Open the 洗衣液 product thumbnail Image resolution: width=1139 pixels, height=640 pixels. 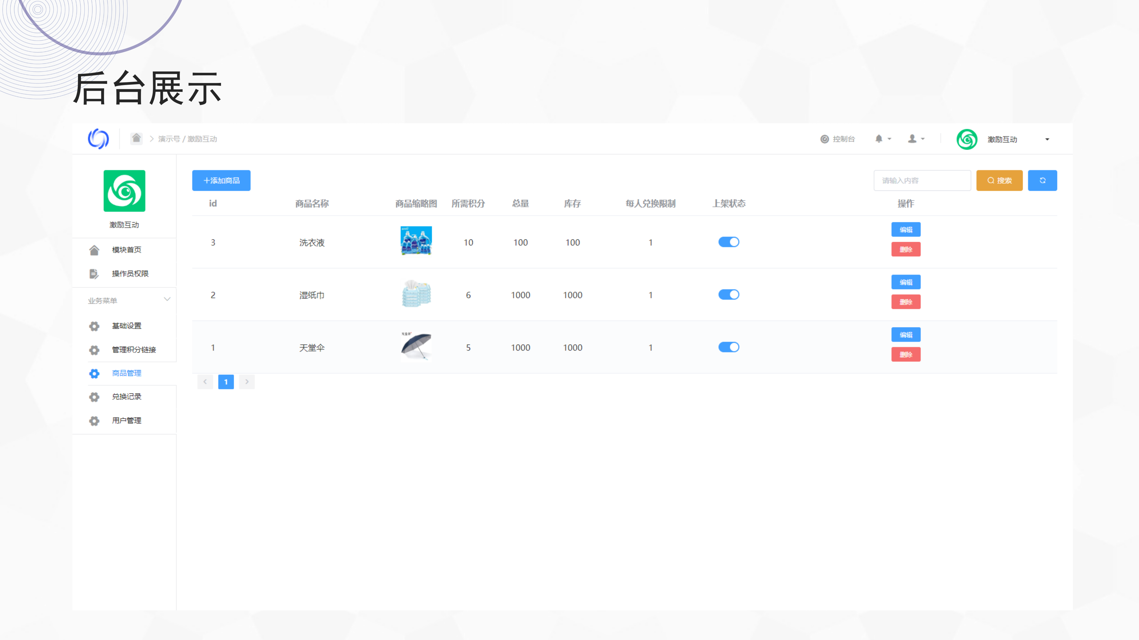416,241
